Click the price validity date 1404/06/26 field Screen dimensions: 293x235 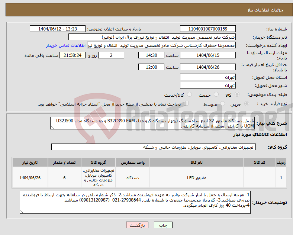tap(207, 67)
